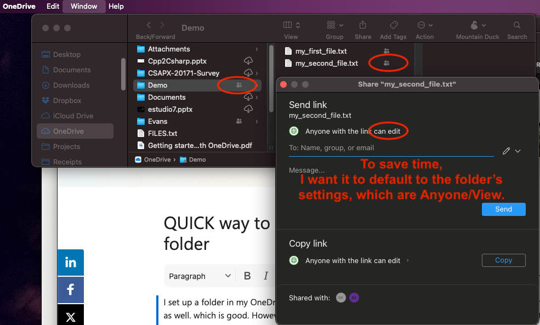Click the cloud sync icon beside Cpp2Csharp.pptx
Screen dimensions: 540x325
(x=248, y=61)
